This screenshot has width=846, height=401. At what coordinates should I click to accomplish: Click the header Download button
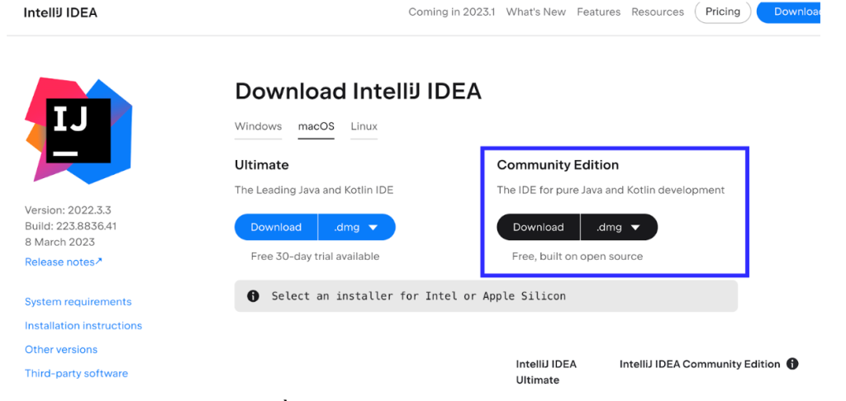(x=791, y=12)
